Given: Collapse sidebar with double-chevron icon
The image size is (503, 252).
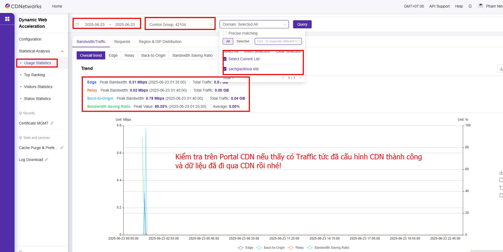Looking at the screenshot, I should tap(20, 250).
